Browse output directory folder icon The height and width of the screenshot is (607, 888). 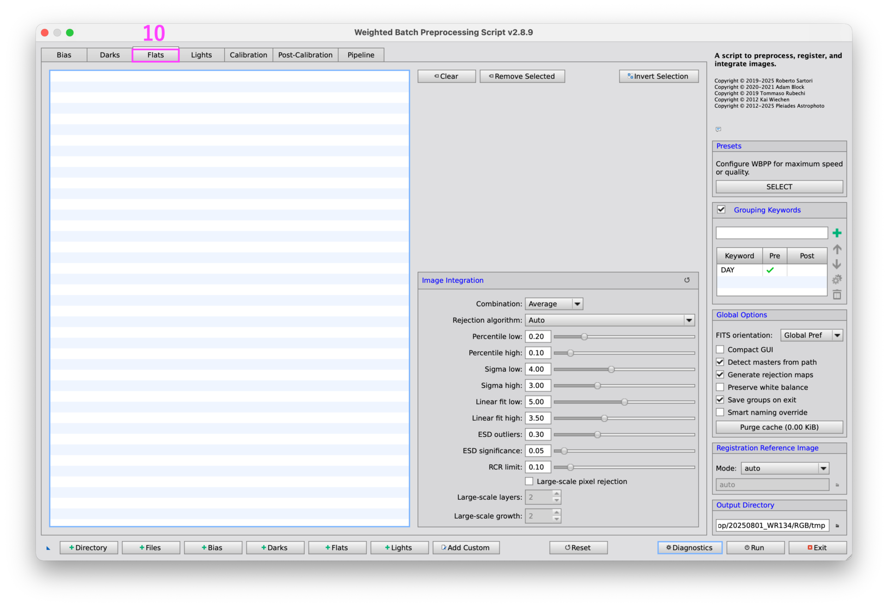(x=837, y=526)
